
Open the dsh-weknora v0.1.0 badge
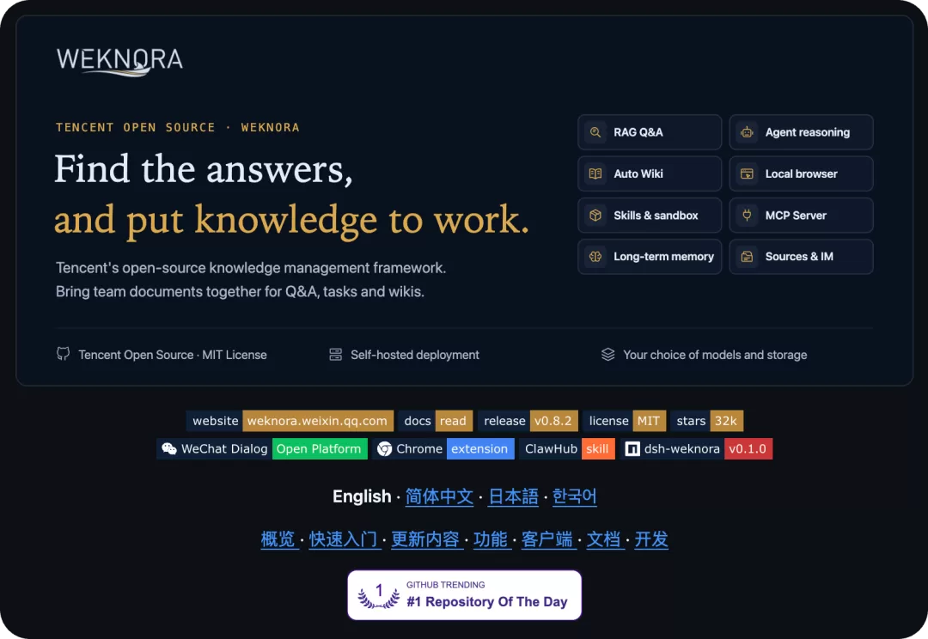click(x=696, y=448)
